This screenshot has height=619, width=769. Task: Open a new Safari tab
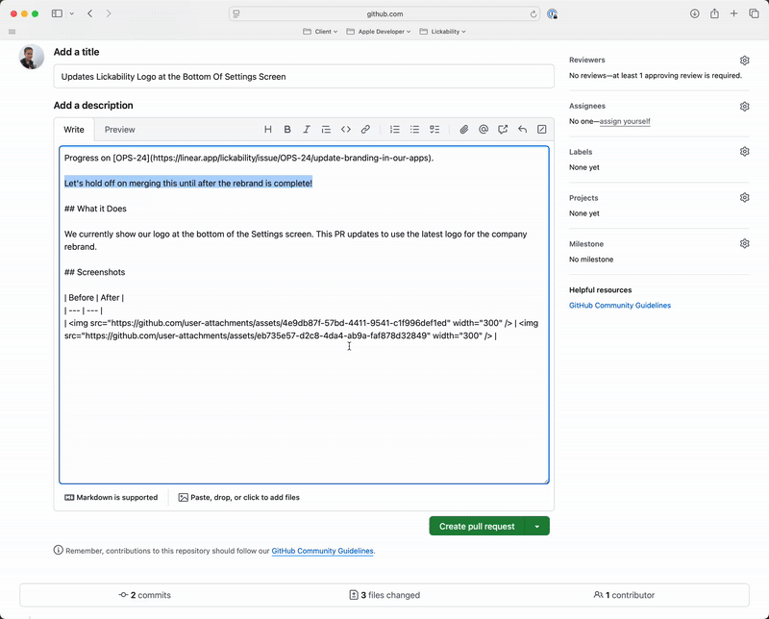point(733,13)
